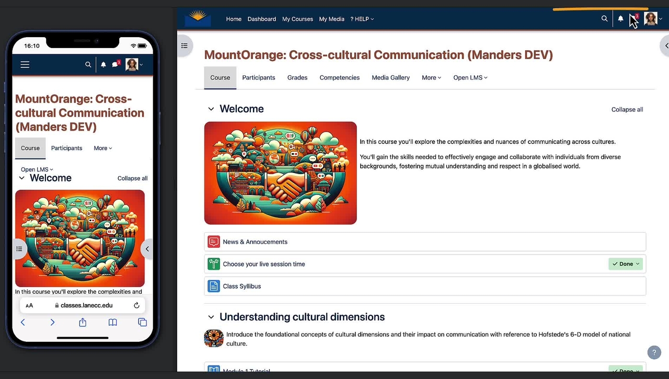Select Participants tab in phone view
The height and width of the screenshot is (379, 669).
coord(67,148)
